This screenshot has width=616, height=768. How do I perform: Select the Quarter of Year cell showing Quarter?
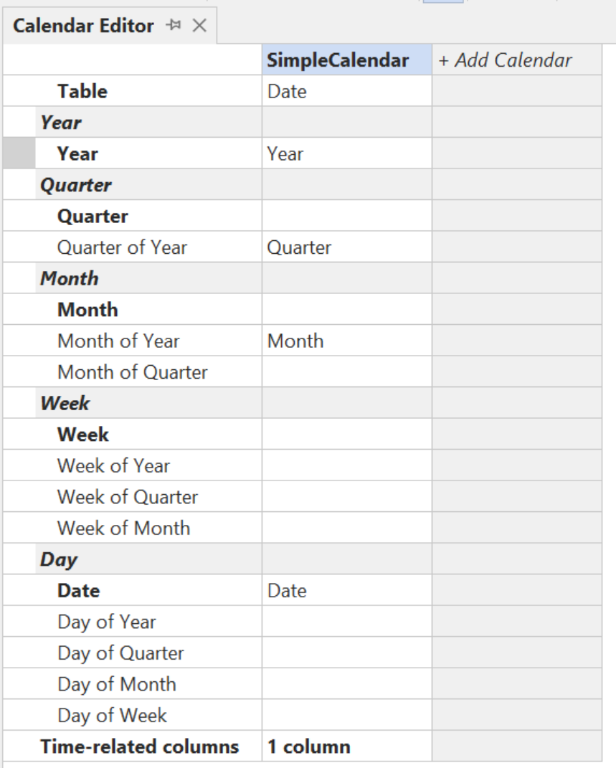pyautogui.click(x=347, y=247)
